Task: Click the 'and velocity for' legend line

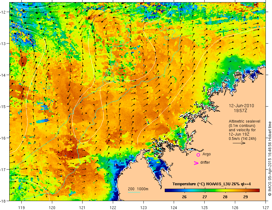Action: coord(242,130)
